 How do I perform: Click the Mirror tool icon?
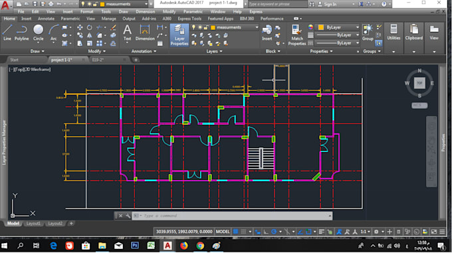(90, 35)
